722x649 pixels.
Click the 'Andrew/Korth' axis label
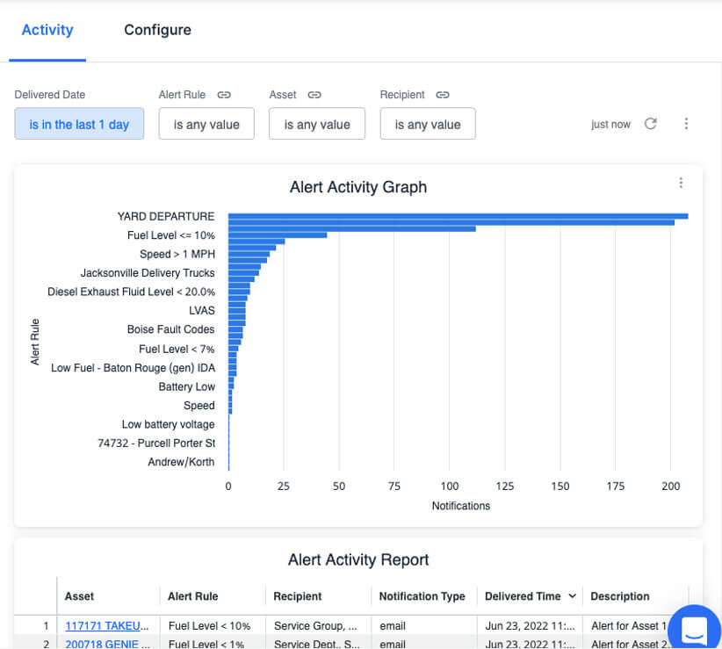click(181, 462)
